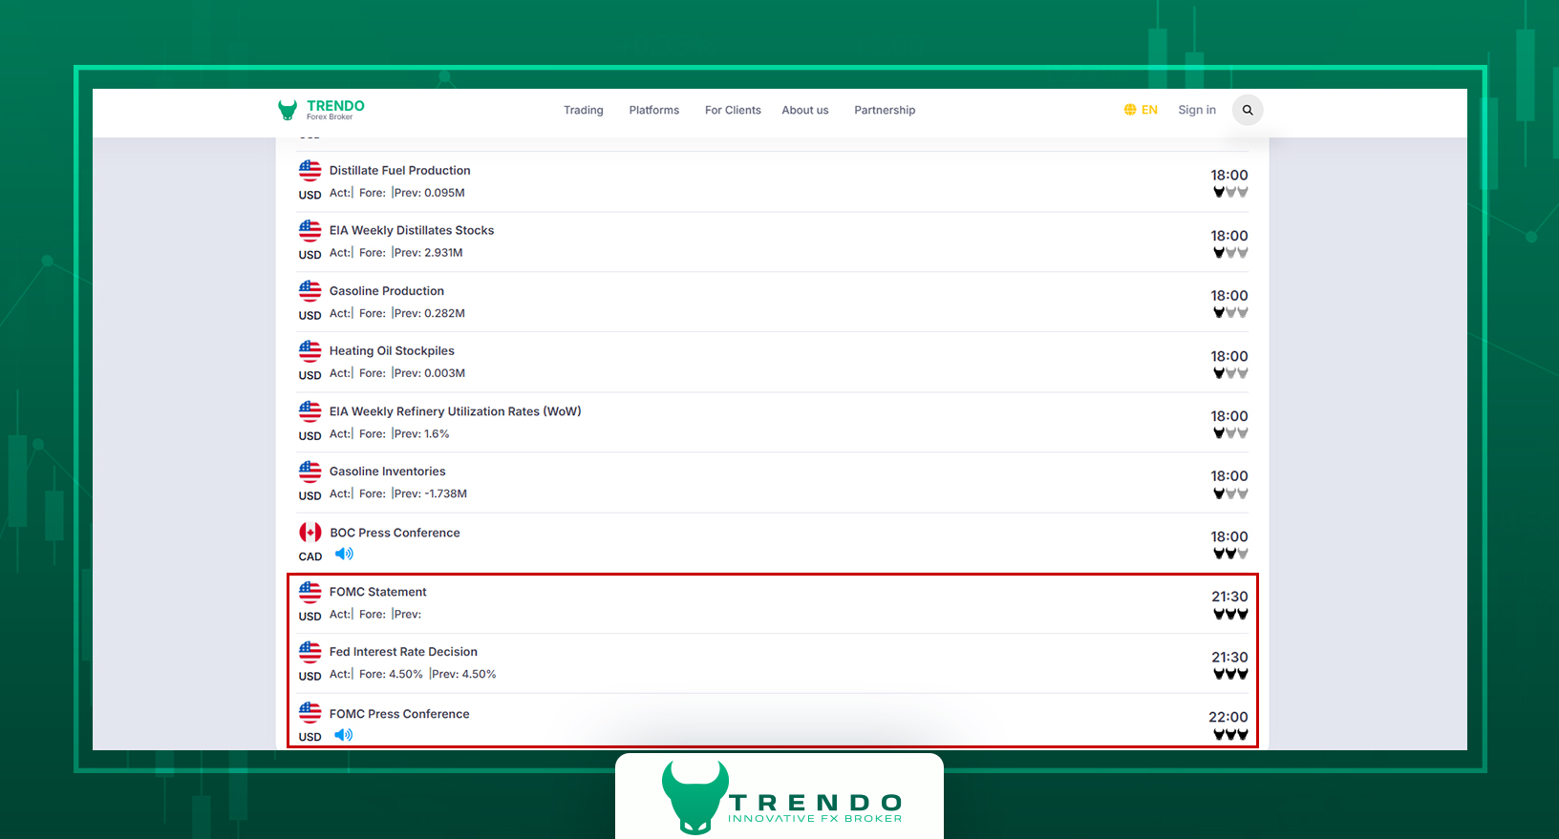Open the search magnifier icon
Viewport: 1559px width, 839px height.
[1248, 110]
